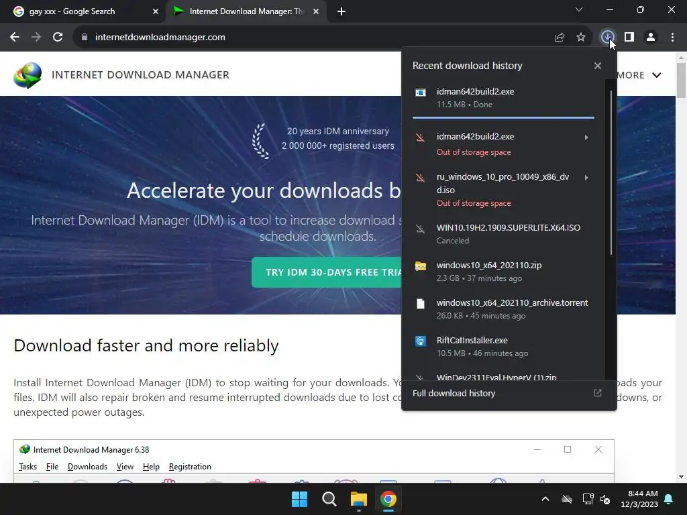Open RiftCatInstaller.exe download
Viewport: 687px width, 515px height.
pos(503,347)
